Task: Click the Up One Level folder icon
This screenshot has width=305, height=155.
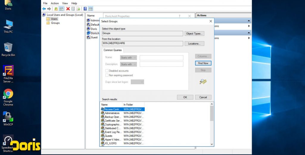Action: [x=56, y=9]
